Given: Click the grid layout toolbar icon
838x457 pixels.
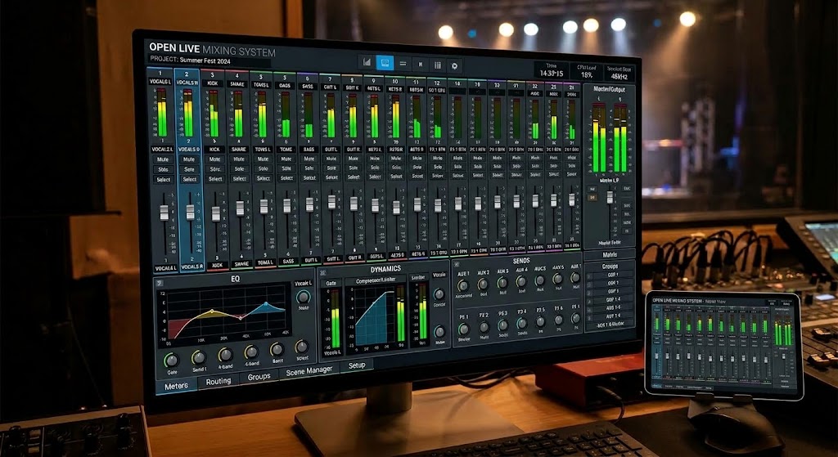Looking at the screenshot, I should pyautogui.click(x=438, y=65).
